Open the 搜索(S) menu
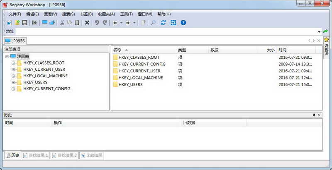Viewport: 332px width, 170px height. pyautogui.click(x=68, y=14)
